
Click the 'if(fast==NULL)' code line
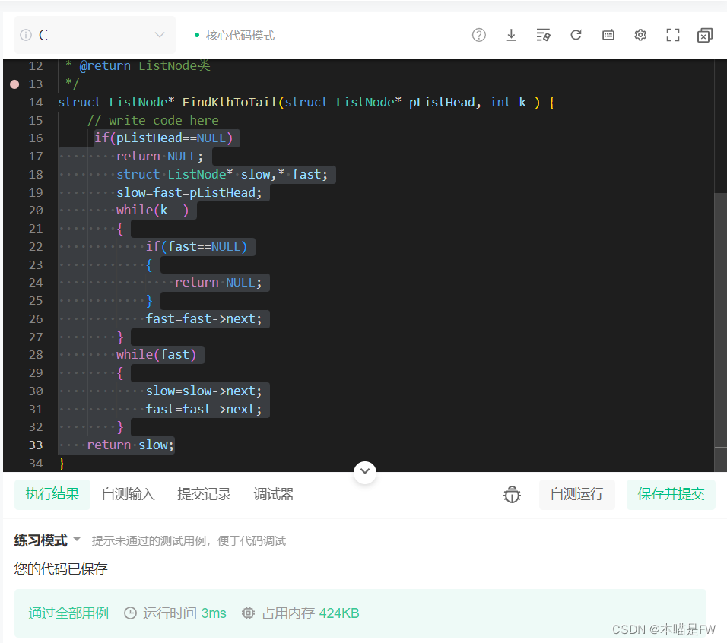tap(197, 246)
